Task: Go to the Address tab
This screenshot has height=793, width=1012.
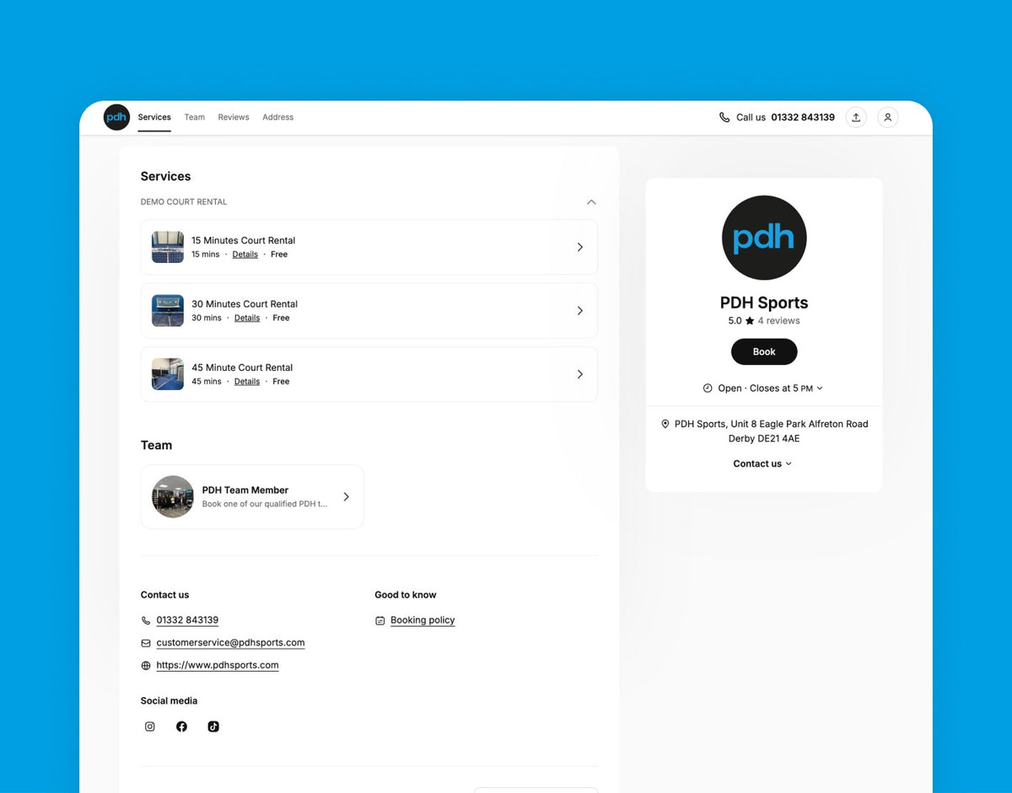Action: tap(277, 117)
